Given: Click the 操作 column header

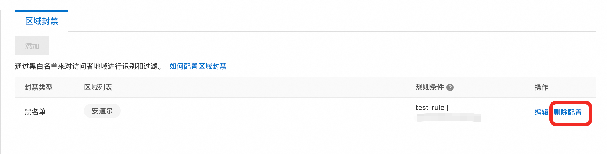Looking at the screenshot, I should 541,87.
